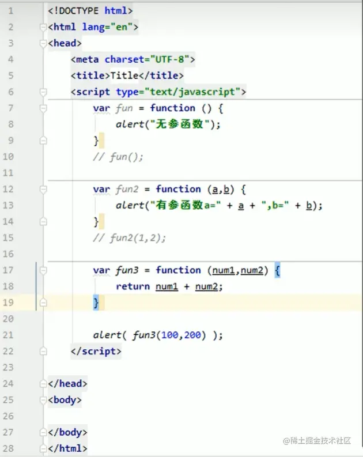Click the fun2 variable name on line 12

coord(127,190)
